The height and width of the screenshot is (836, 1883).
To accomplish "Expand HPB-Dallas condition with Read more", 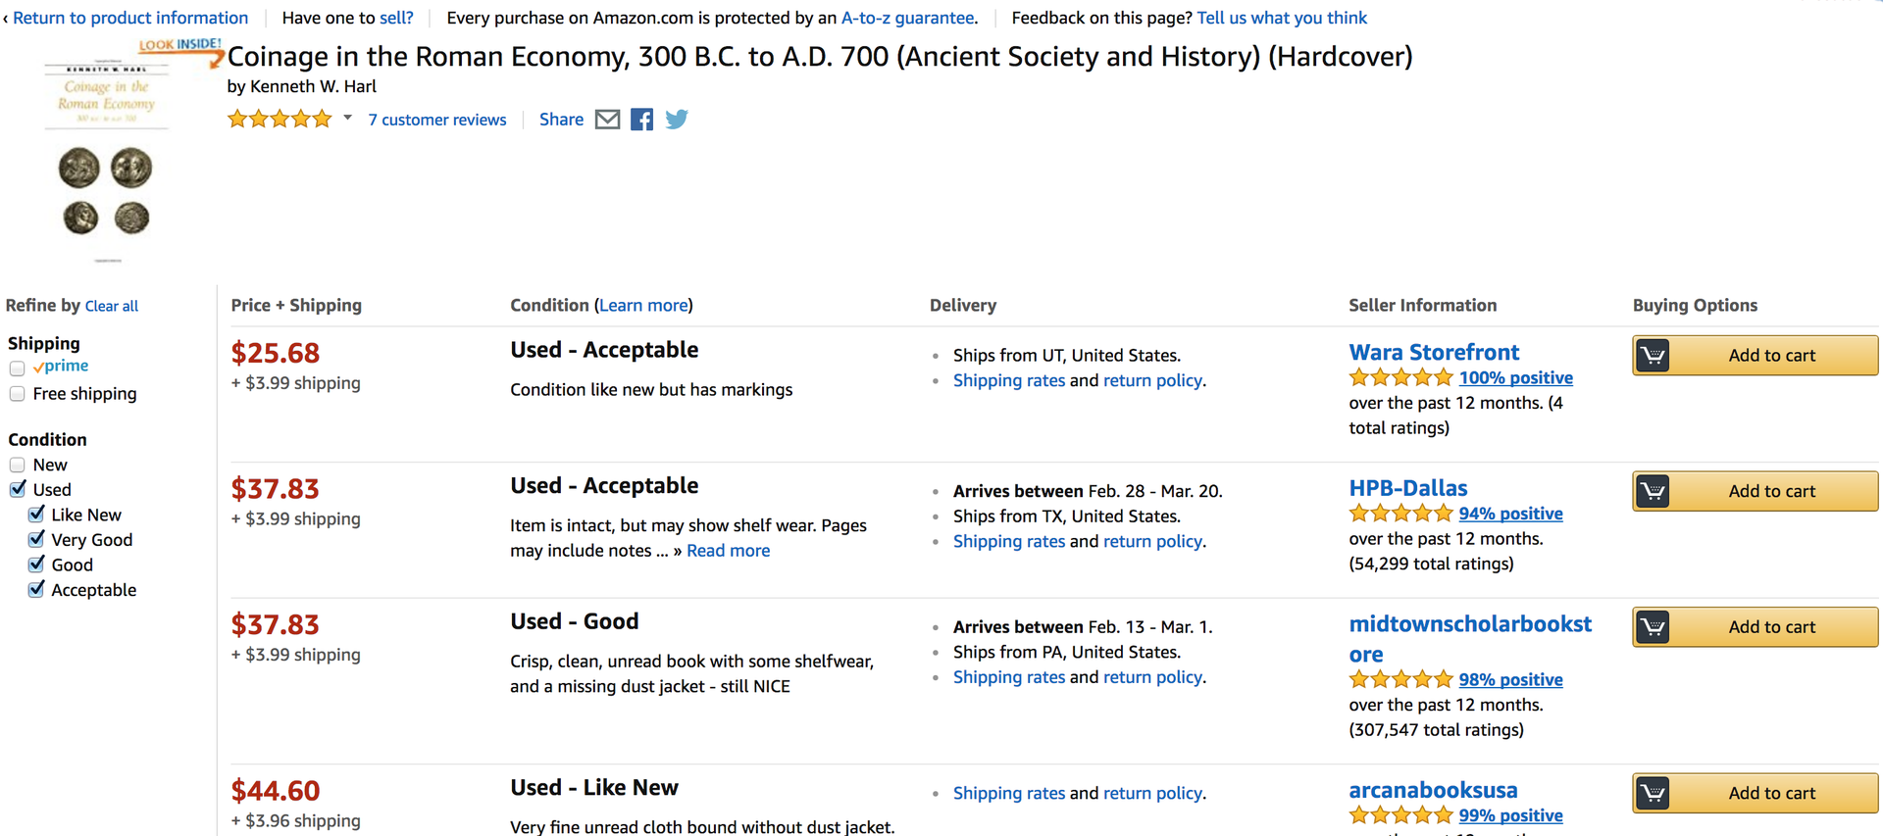I will 728,551.
